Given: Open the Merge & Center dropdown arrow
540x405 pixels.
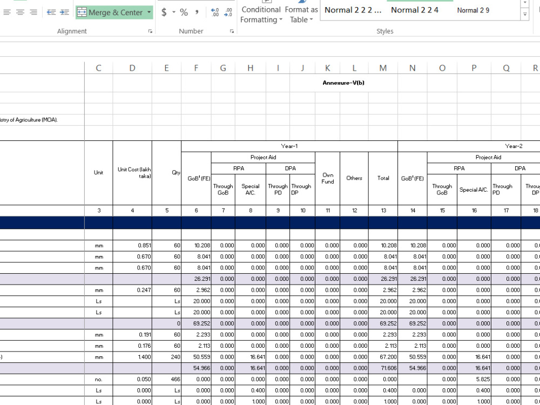Looking at the screenshot, I should [x=149, y=12].
